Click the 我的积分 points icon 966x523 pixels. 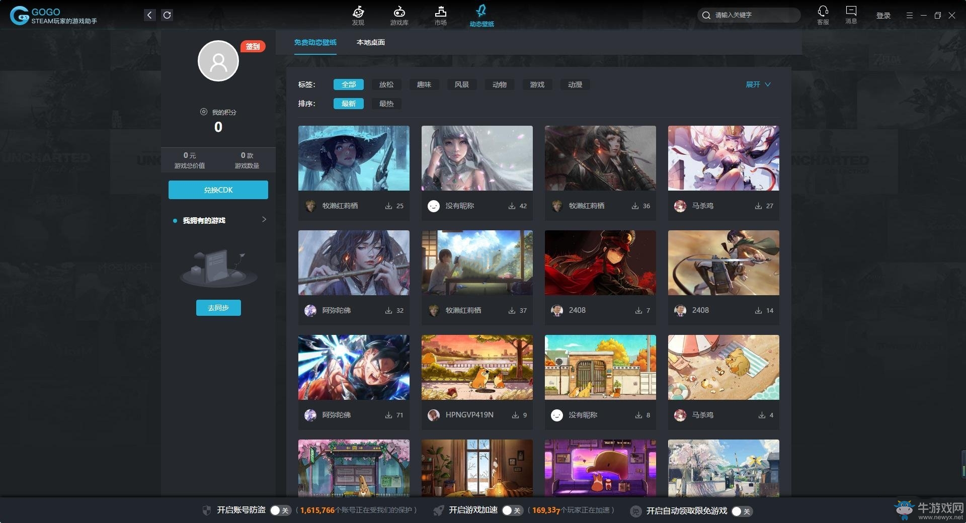point(204,112)
